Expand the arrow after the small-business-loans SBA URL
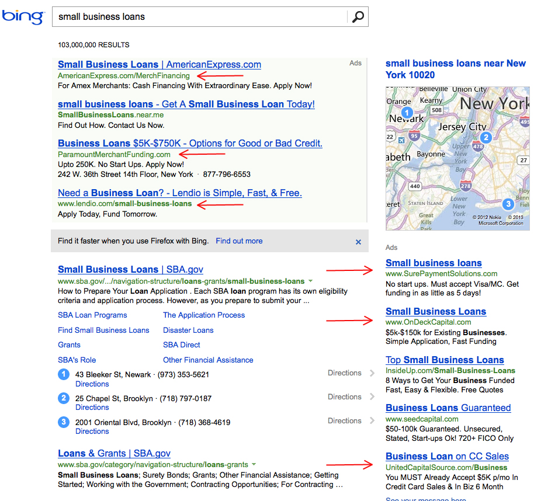This screenshot has height=501, width=534. [311, 281]
